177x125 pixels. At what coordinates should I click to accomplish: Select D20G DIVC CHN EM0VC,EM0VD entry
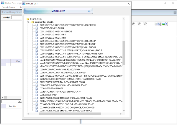tap(70, 79)
